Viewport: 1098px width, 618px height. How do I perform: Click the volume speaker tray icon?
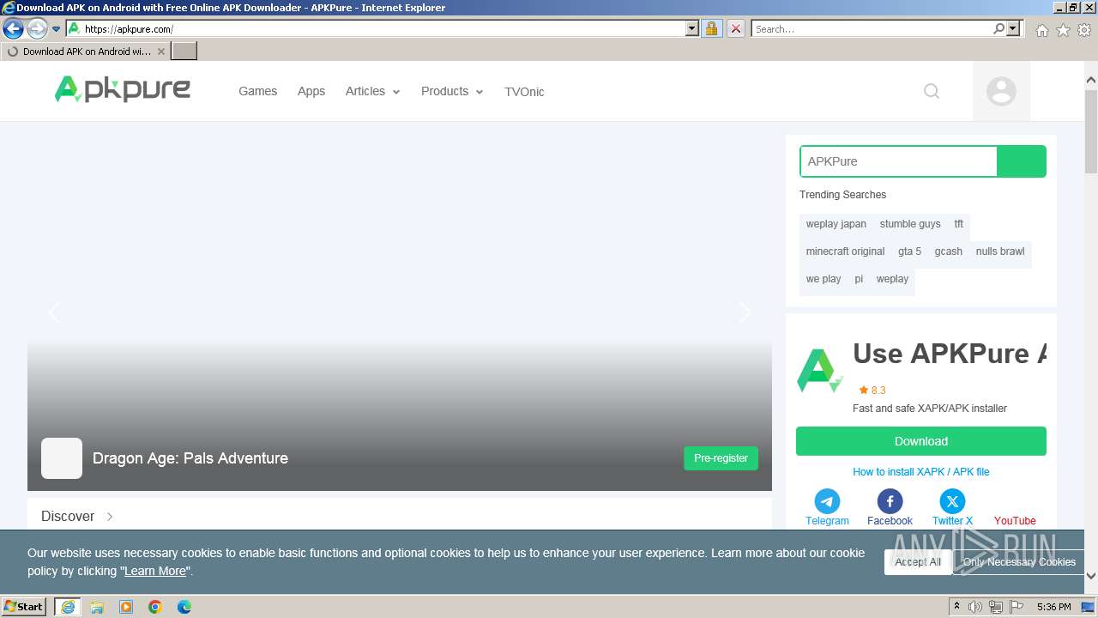[x=975, y=607]
